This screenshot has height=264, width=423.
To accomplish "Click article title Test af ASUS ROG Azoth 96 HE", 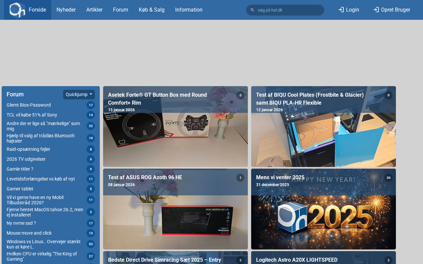I will pyautogui.click(x=145, y=177).
